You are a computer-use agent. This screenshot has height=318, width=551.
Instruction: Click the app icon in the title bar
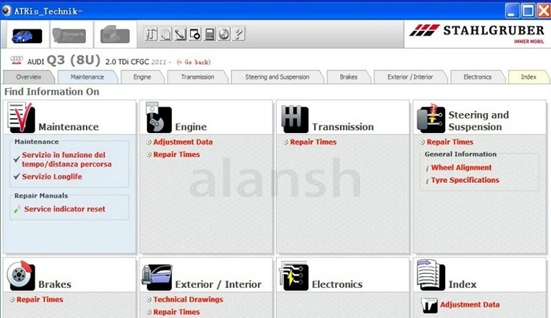tap(7, 11)
